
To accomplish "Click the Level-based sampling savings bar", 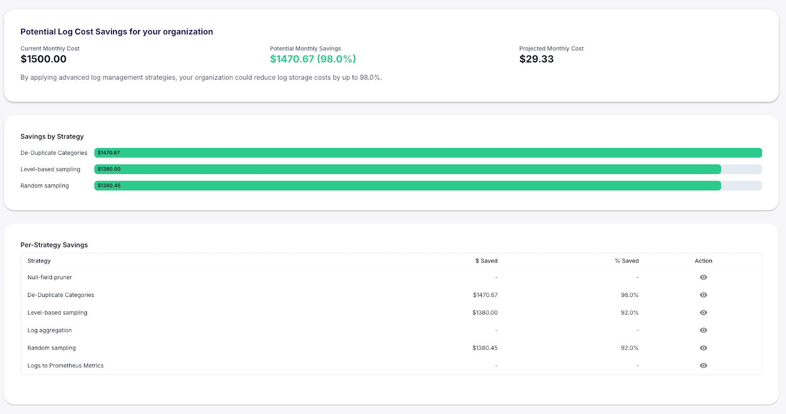I will click(408, 169).
